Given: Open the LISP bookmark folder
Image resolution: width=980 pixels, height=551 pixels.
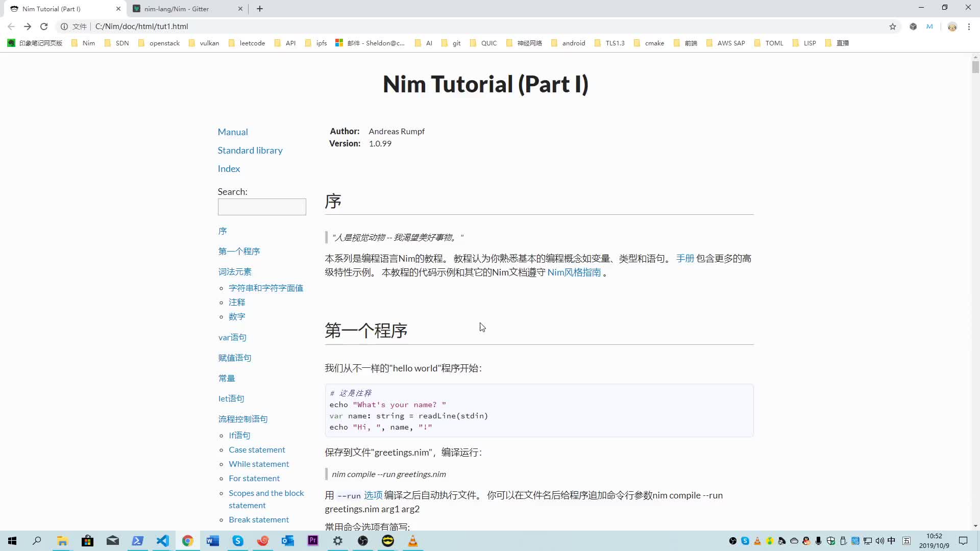Looking at the screenshot, I should (x=804, y=43).
